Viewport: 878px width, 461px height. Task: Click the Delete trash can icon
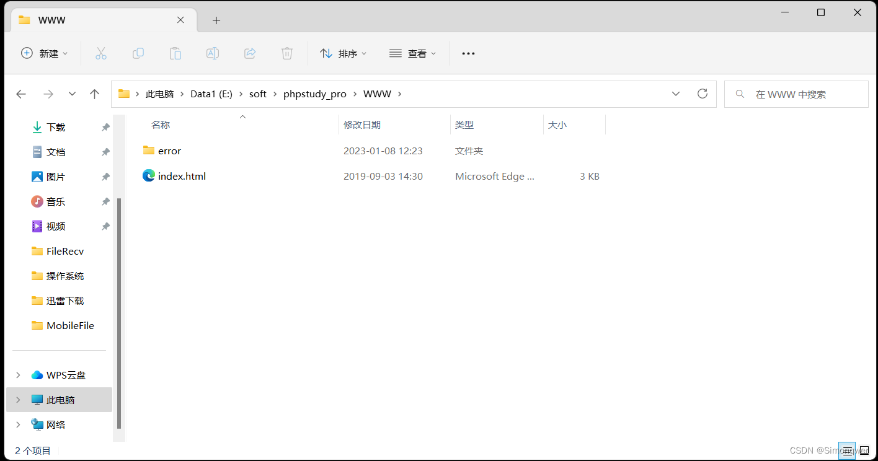click(287, 53)
